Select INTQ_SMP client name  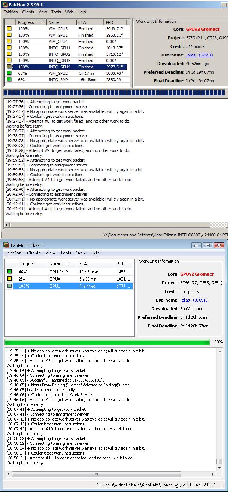(x=58, y=80)
